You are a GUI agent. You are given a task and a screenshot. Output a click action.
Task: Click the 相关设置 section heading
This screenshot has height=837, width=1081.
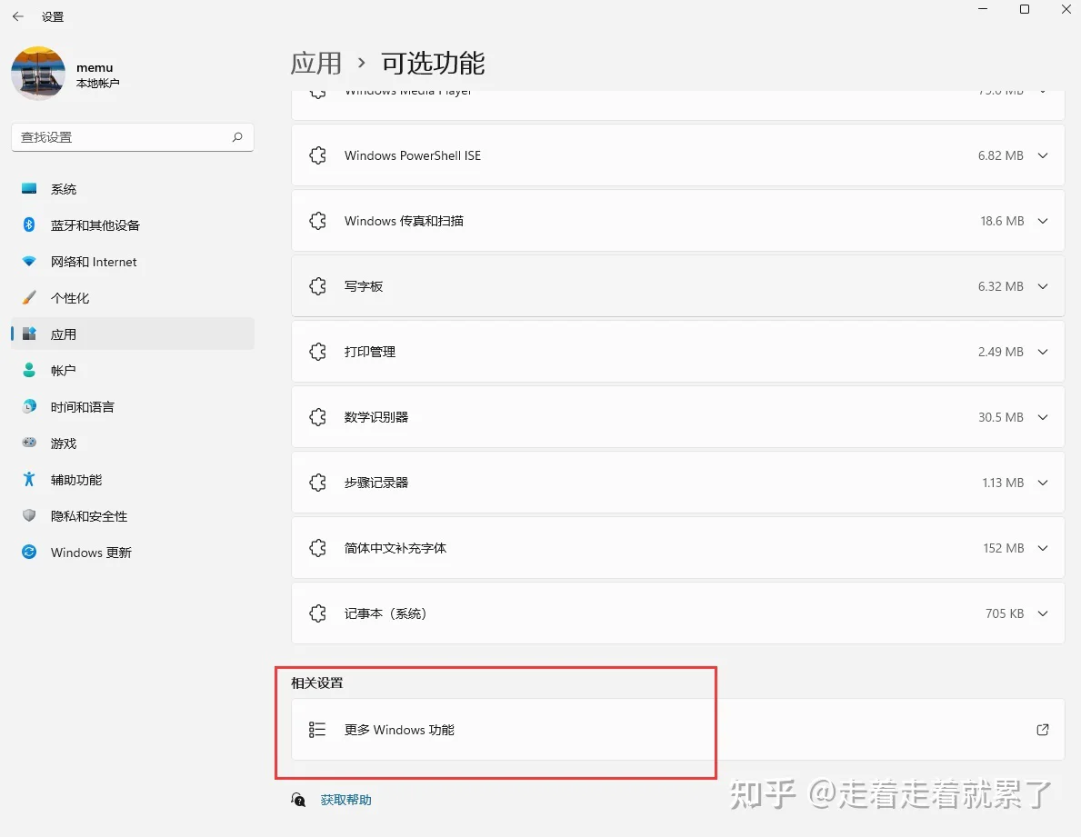coord(317,683)
